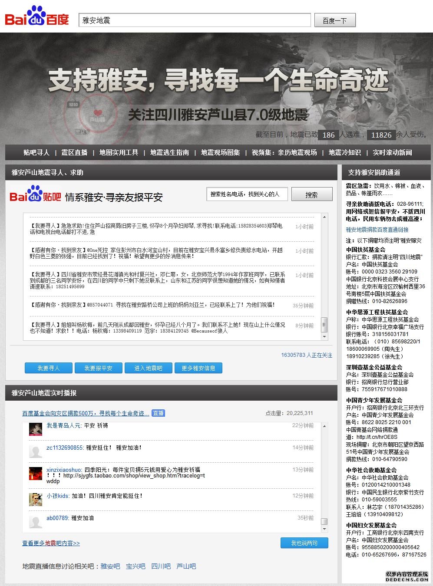Open avatar of user zc1132690855
This screenshot has height=586, width=433.
click(x=36, y=451)
